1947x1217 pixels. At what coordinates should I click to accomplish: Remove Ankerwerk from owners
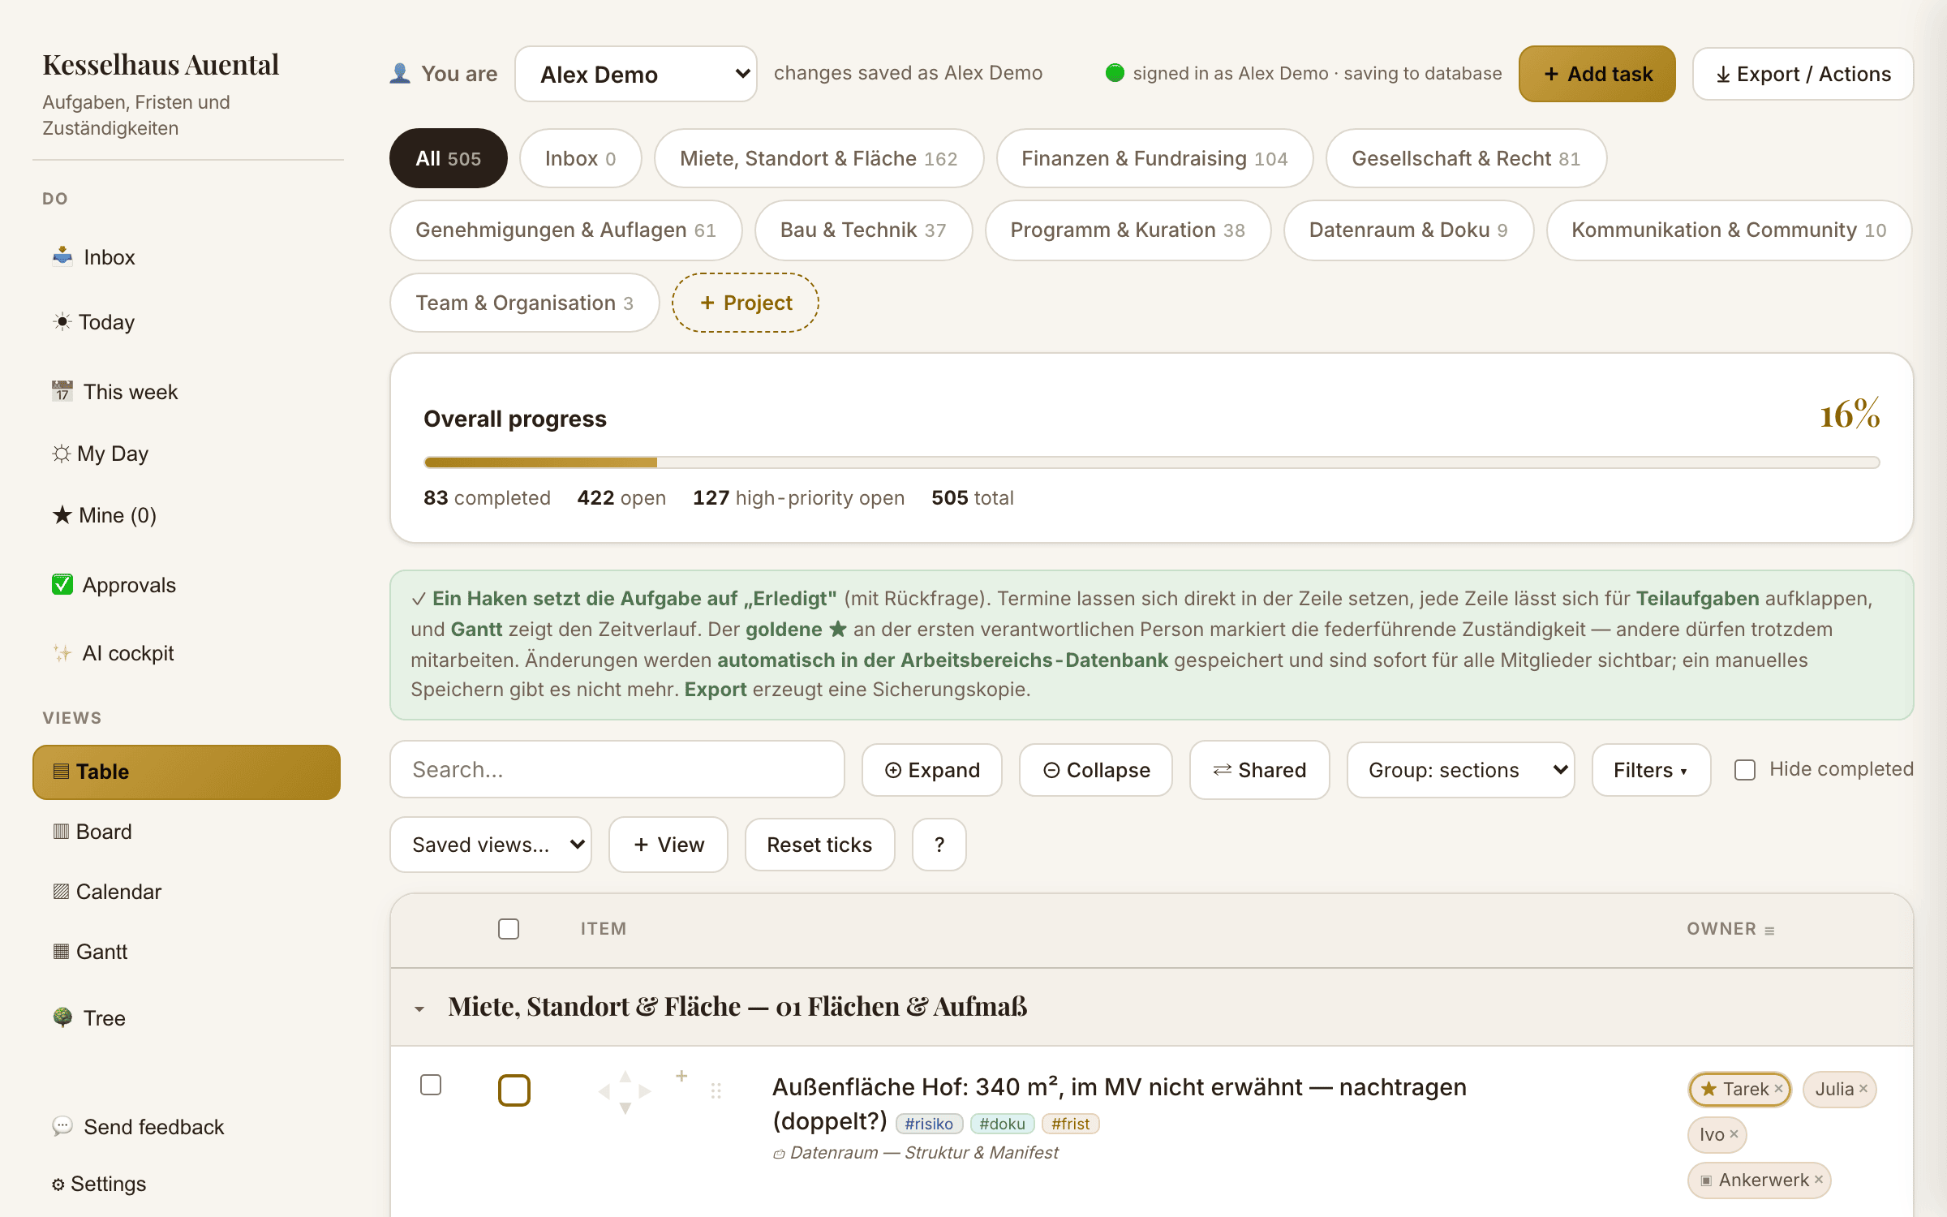coord(1819,1180)
